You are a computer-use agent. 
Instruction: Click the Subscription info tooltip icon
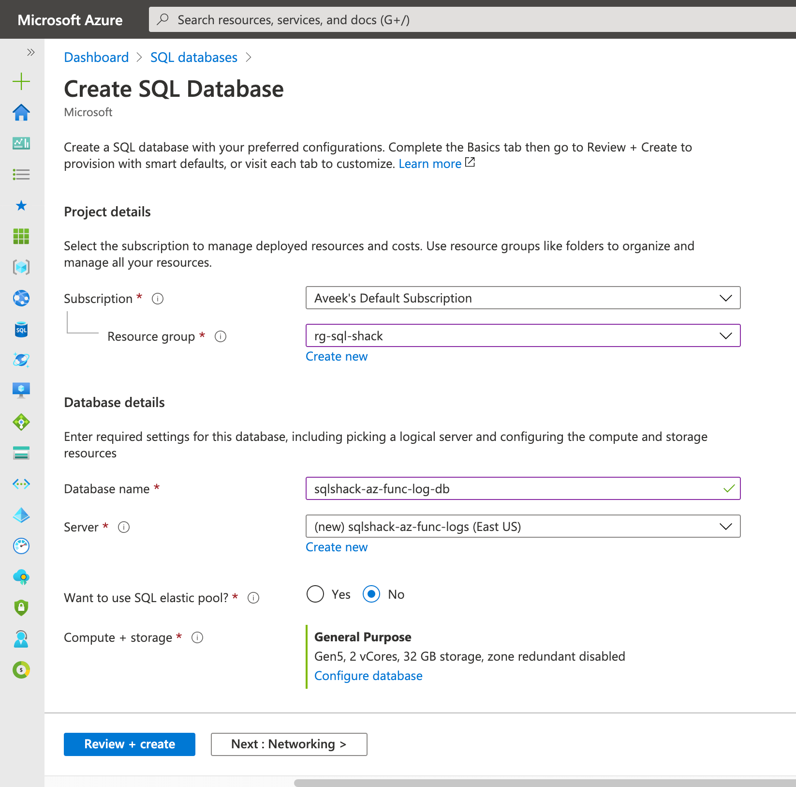tap(157, 299)
